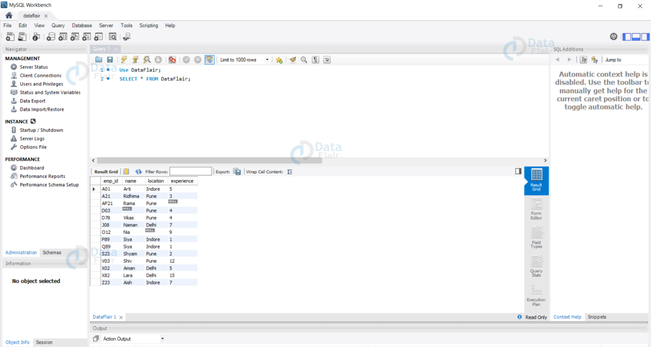This screenshot has width=651, height=347.
Task: Toggle the result side panel visibility
Action: [518, 171]
